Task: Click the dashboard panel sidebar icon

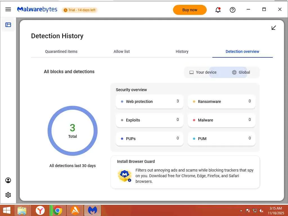Action: (8, 25)
